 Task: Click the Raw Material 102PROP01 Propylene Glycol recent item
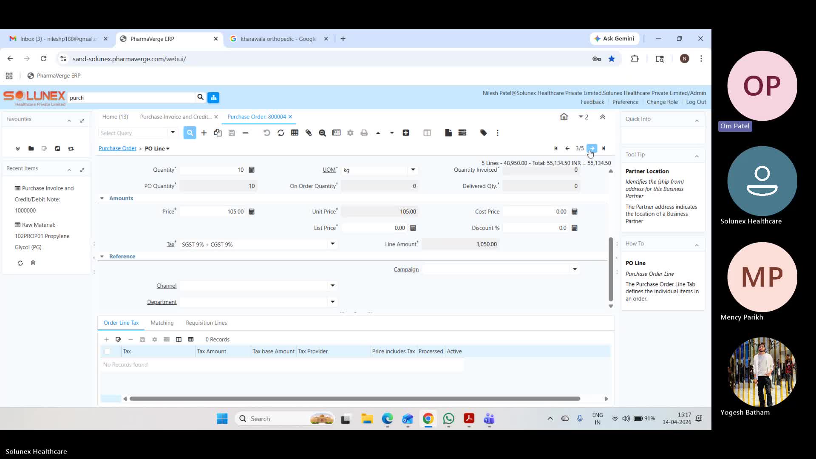pos(42,236)
